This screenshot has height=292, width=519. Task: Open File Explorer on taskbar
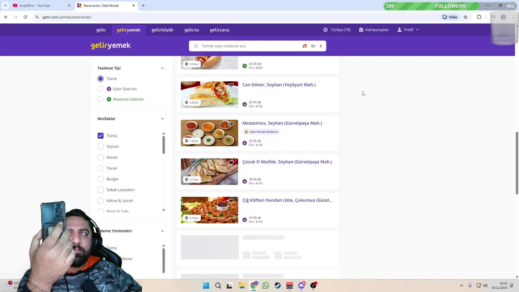coord(242,286)
